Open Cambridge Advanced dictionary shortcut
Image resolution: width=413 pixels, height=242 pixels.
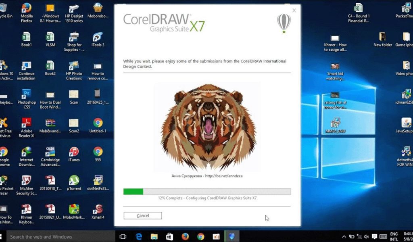50,156
